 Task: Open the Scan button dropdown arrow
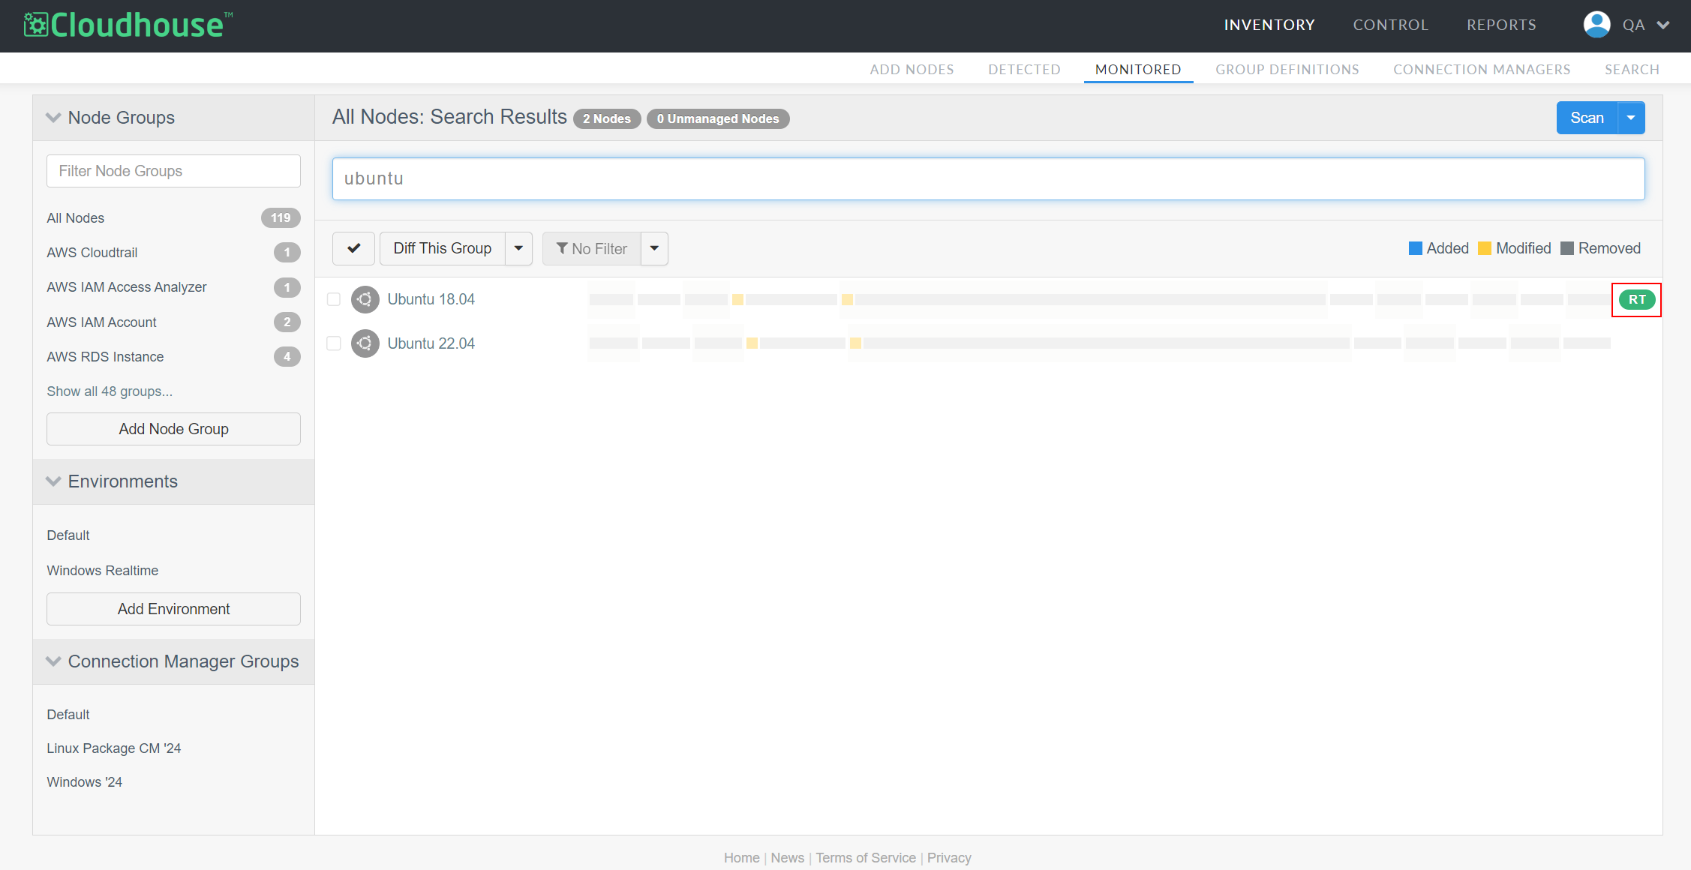(1631, 118)
